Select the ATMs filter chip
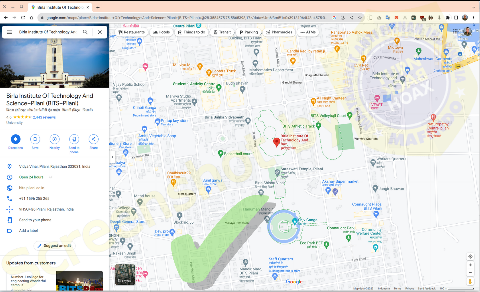The width and height of the screenshot is (480, 292). (x=308, y=32)
